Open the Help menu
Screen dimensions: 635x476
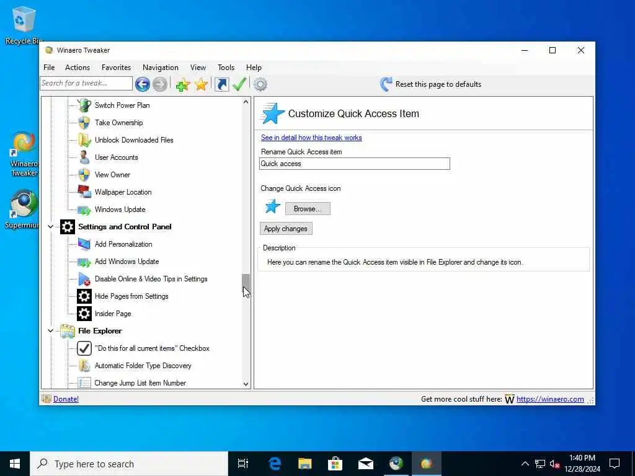pos(254,68)
